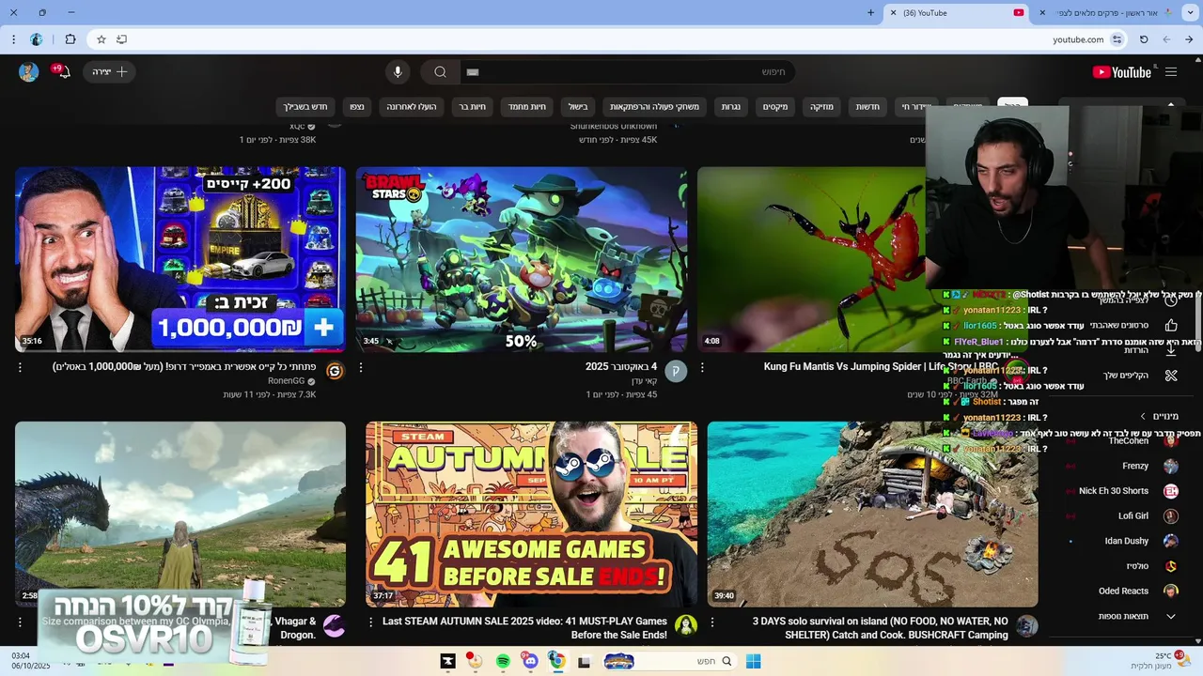
Task: Open the Idan Dushy subscription
Action: (1126, 541)
